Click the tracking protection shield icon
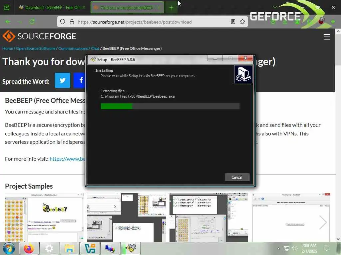The image size is (341, 255). (x=63, y=22)
